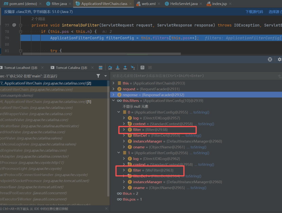Close the index.jsp tab
Screen dimensions: 282x213
tap(230, 4)
